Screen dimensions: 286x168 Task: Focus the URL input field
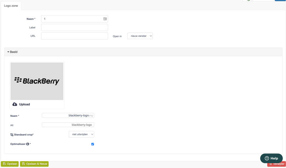75,36
